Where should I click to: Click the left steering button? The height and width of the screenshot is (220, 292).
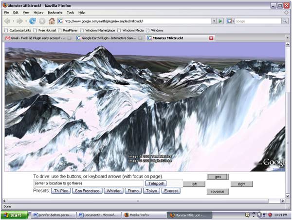pyautogui.click(x=194, y=184)
